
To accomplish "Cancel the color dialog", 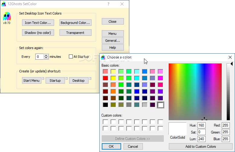I will click(x=133, y=147).
